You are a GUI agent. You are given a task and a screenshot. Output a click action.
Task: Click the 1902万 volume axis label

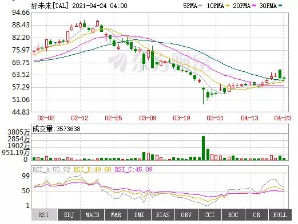[x=19, y=146]
